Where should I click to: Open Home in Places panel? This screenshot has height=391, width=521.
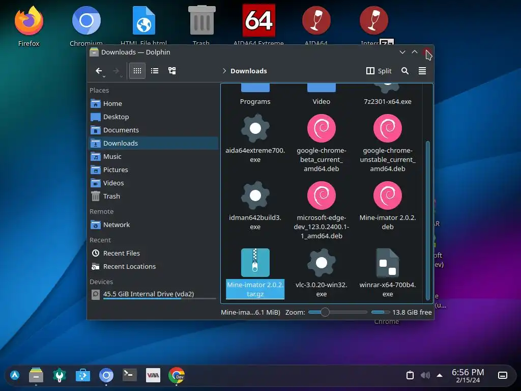(154, 103)
